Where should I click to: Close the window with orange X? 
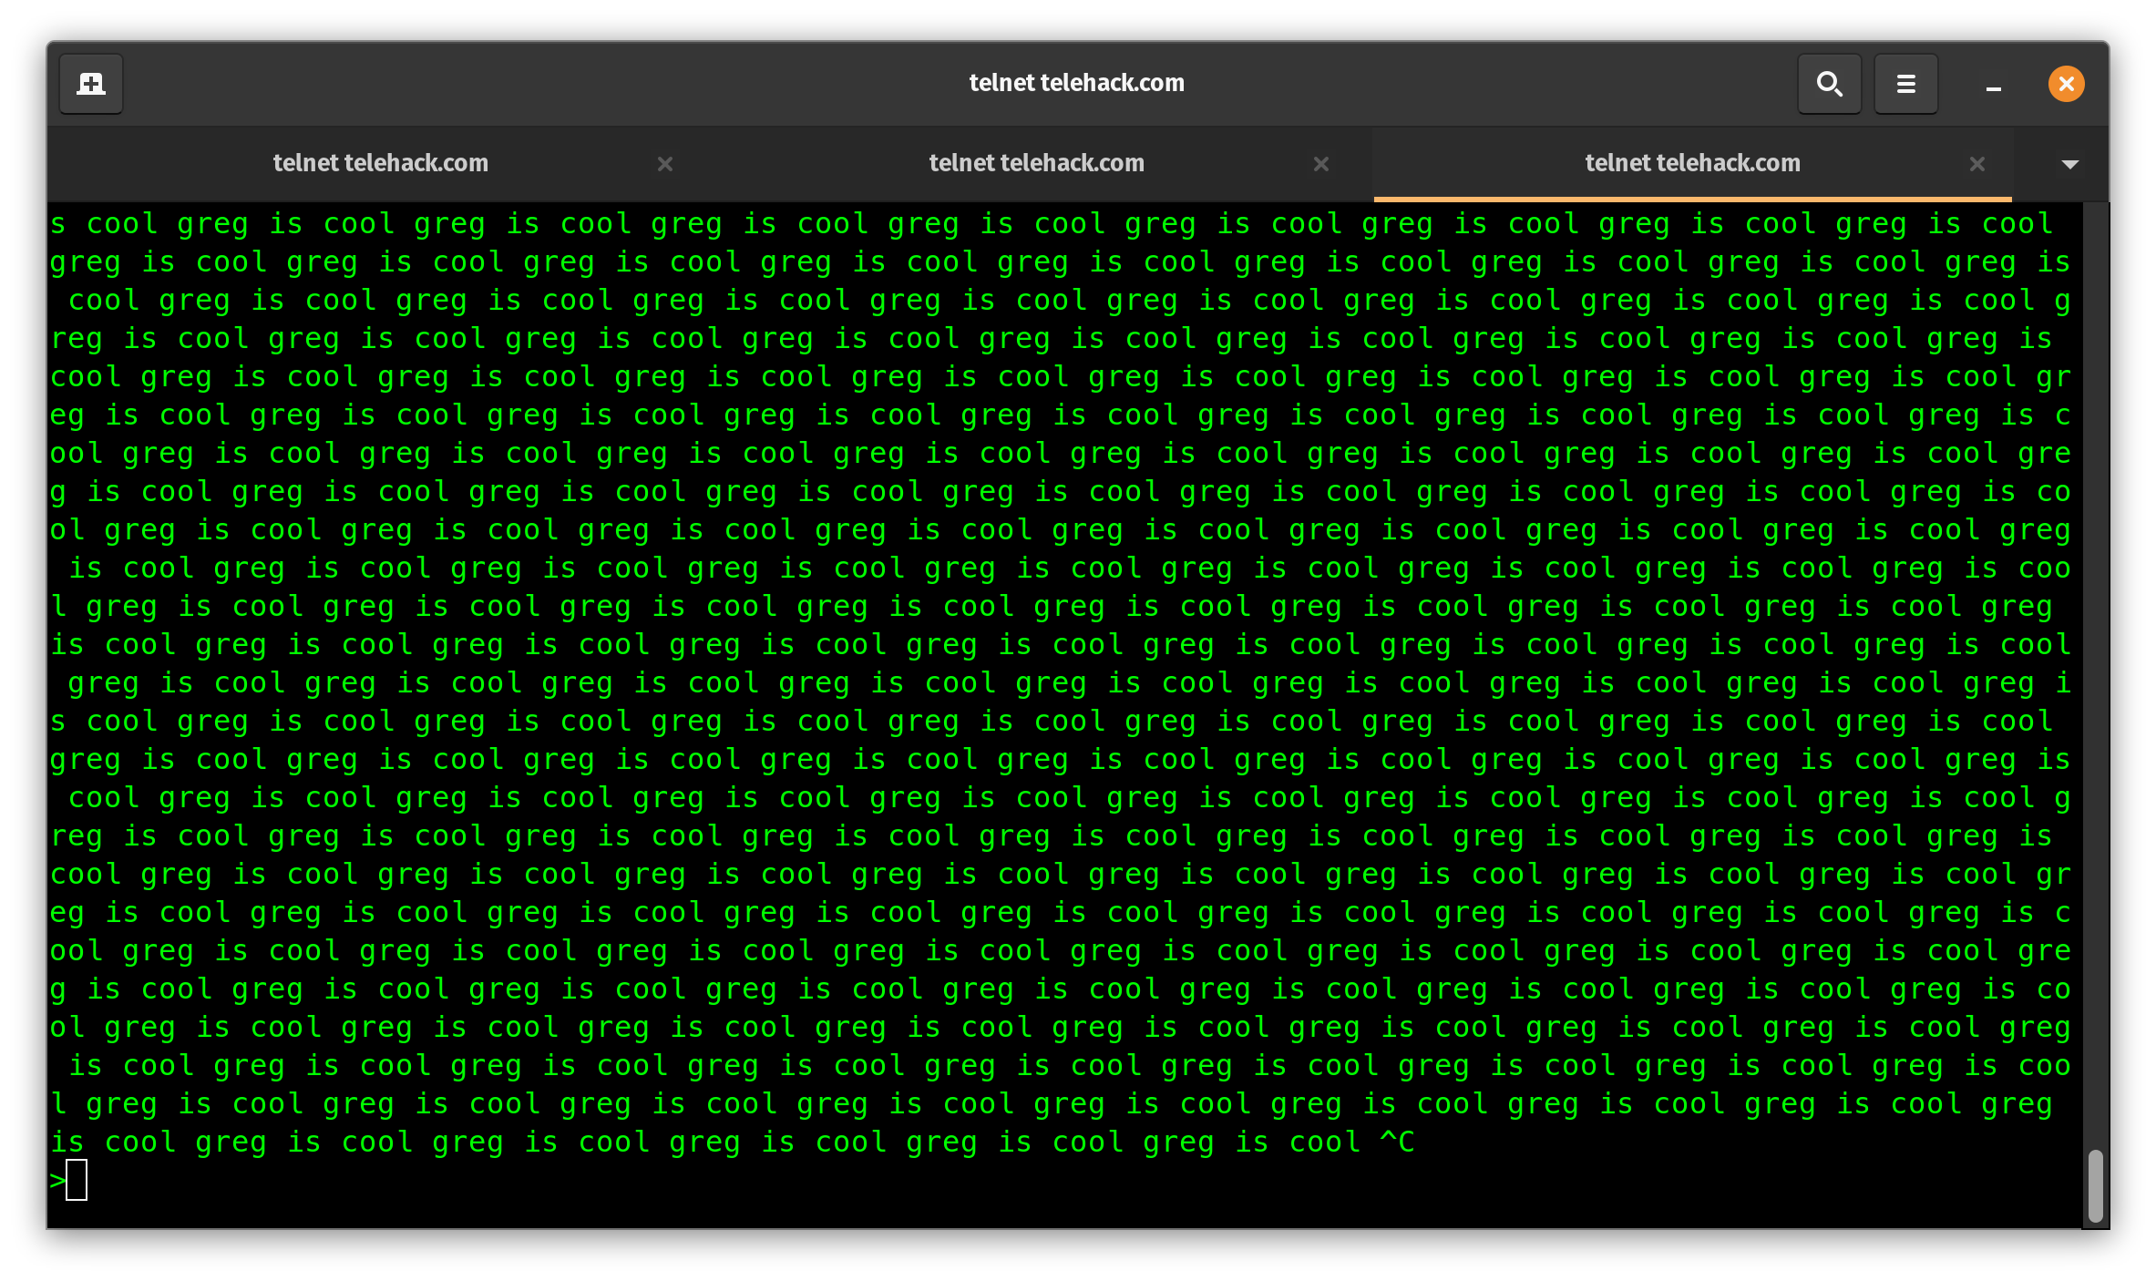point(2066,84)
